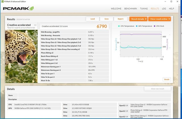Click the 80.4 FPS value
The height and width of the screenshot is (119, 182).
click(x=91, y=70)
